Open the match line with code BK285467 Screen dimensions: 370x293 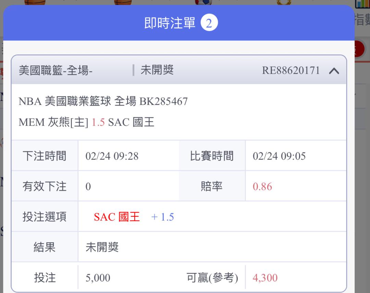103,102
